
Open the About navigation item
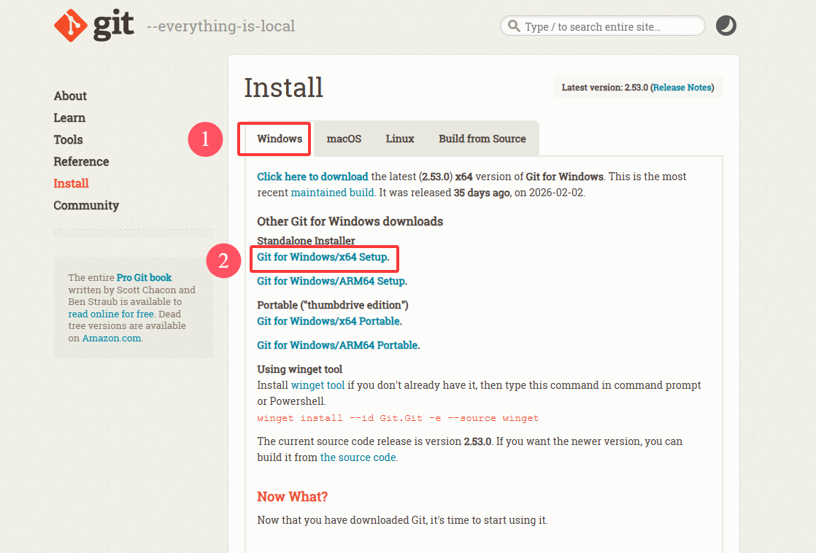click(70, 96)
